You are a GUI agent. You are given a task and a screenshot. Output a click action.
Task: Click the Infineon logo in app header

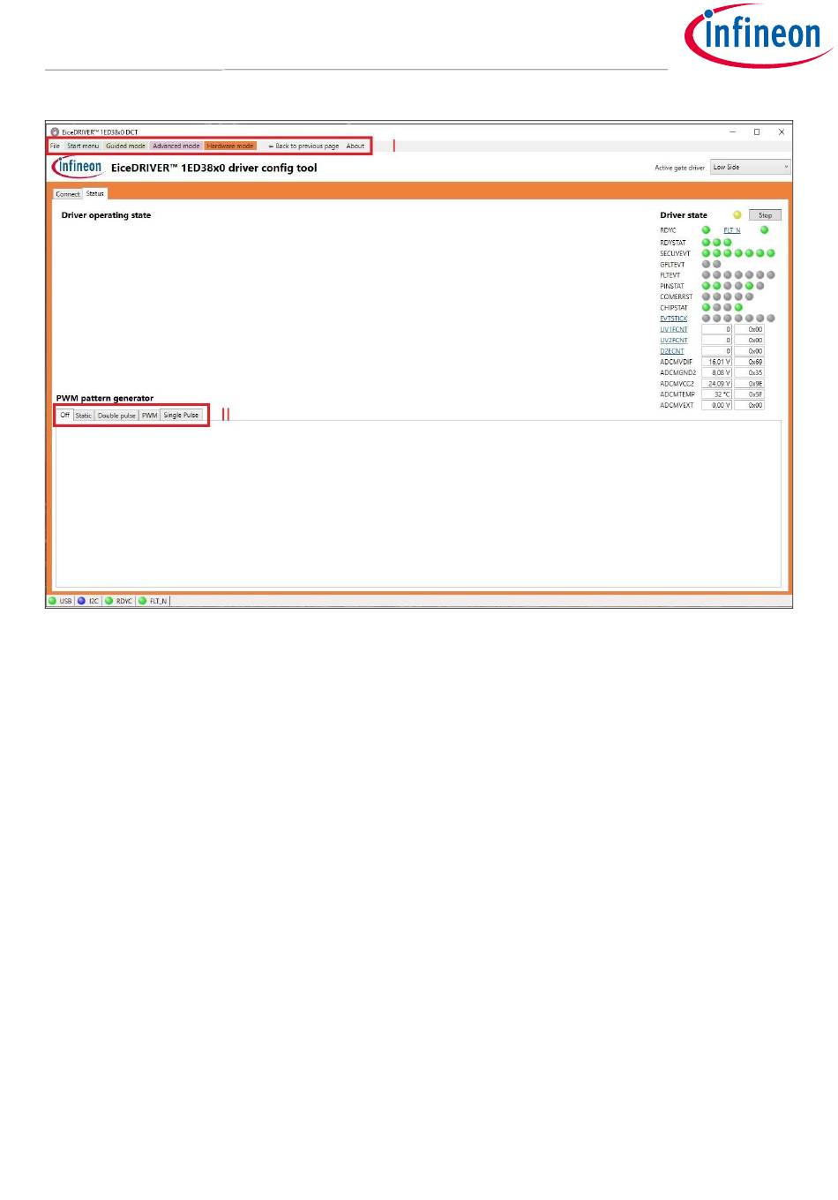pos(78,167)
